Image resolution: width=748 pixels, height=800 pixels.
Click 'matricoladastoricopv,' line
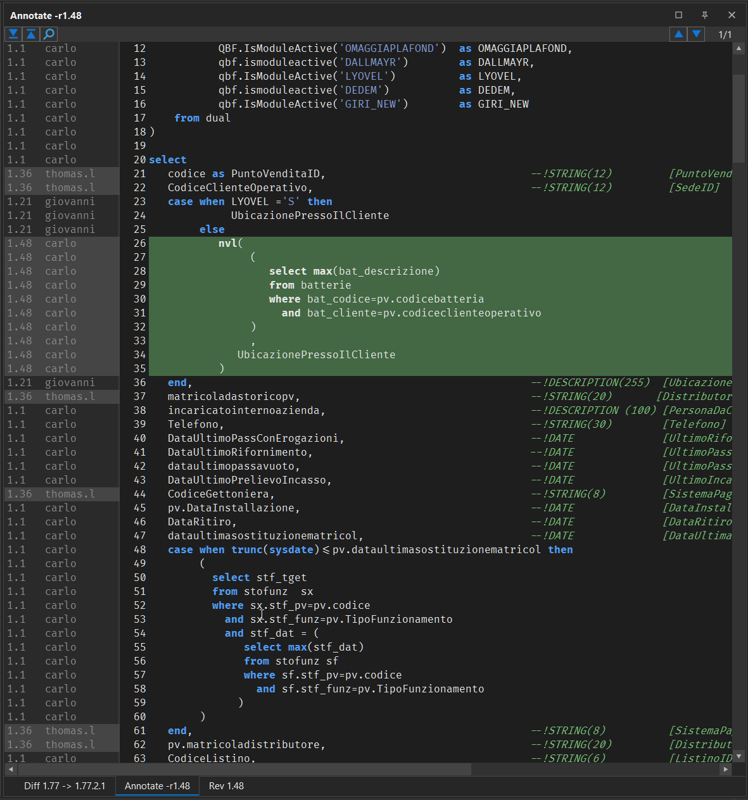point(234,397)
